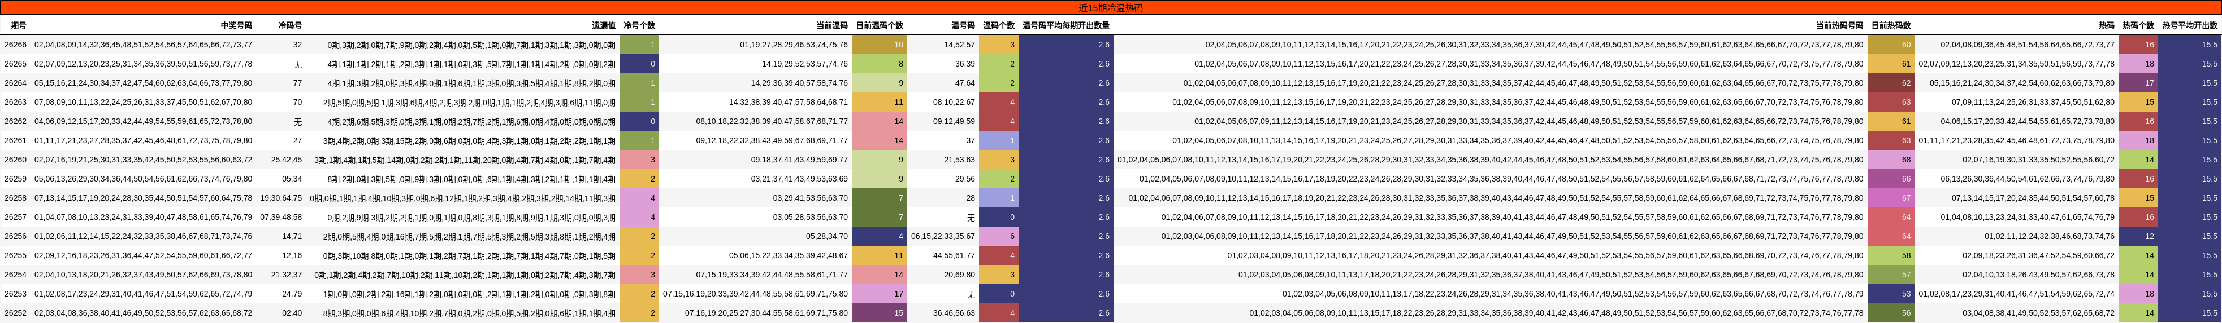Click period number 26256

click(15, 236)
